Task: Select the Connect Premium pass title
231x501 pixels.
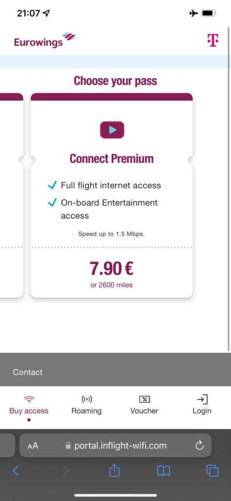Action: (x=112, y=159)
